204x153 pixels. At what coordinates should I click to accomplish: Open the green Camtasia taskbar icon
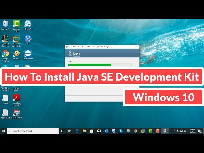click(150, 131)
